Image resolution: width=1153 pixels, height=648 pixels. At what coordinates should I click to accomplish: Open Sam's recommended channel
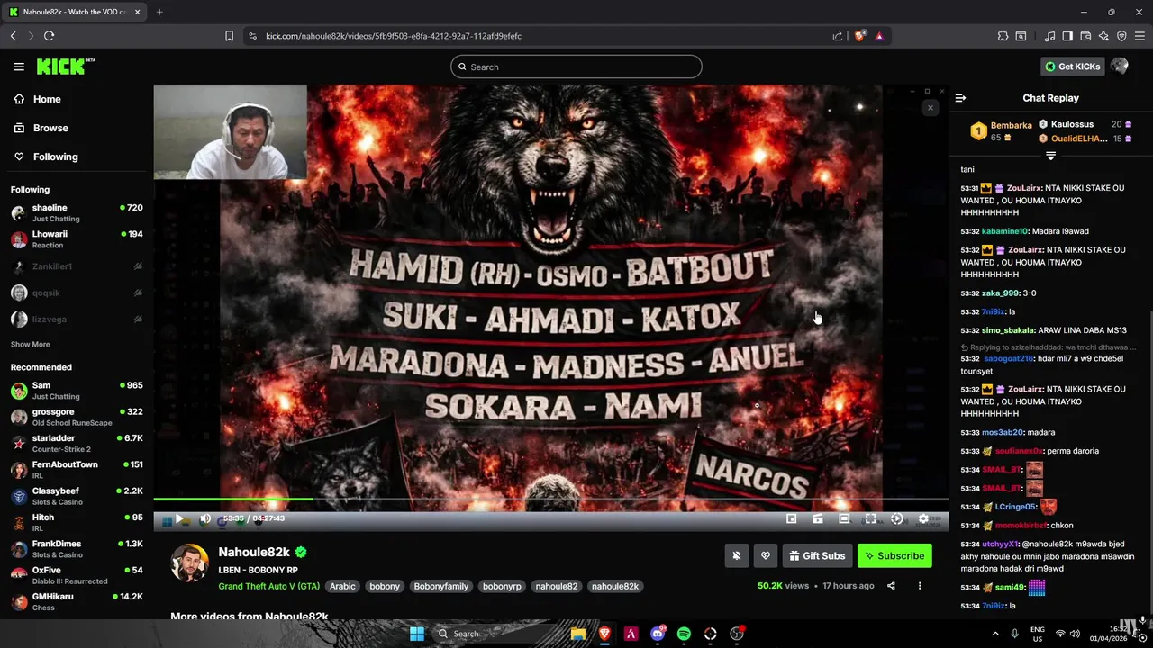[77, 390]
